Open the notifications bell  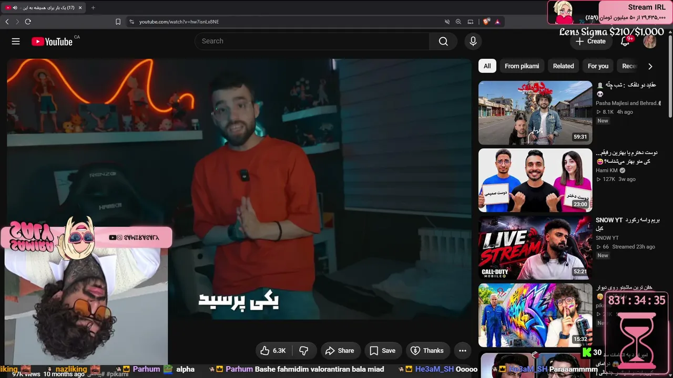click(625, 41)
